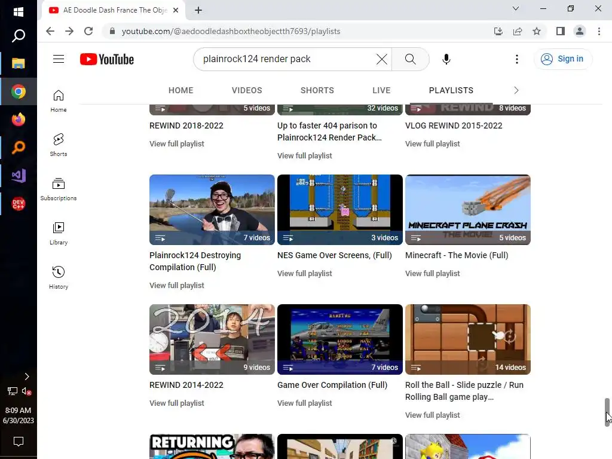
Task: Open Windows Start menu
Action: pyautogui.click(x=19, y=12)
